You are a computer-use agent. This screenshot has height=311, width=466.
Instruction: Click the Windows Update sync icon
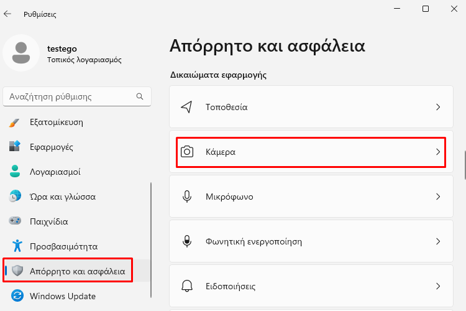click(17, 296)
